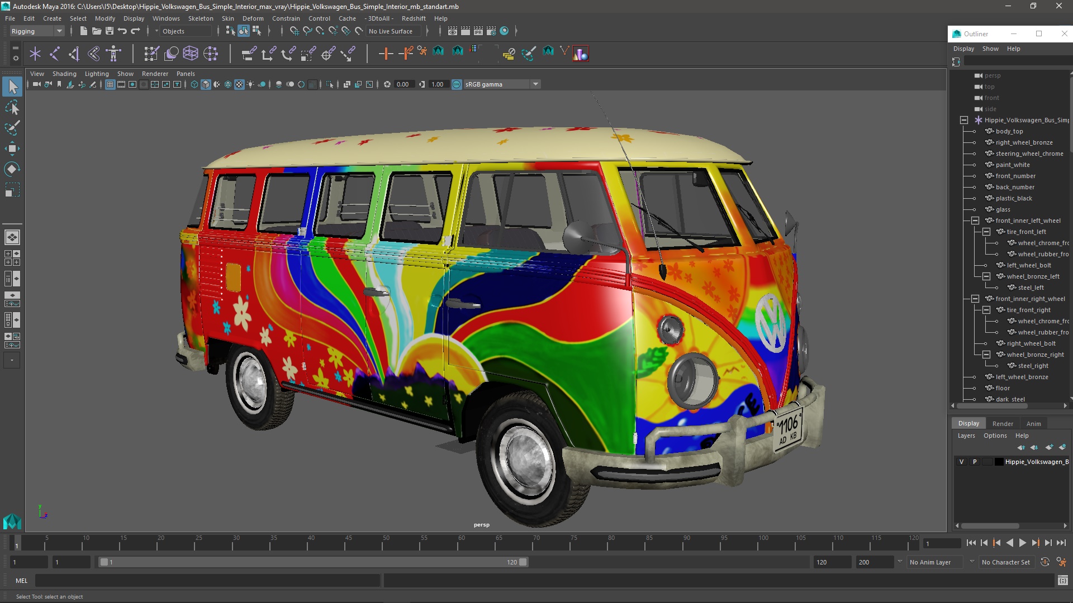Switch to the Anim layer tab
The height and width of the screenshot is (603, 1073).
click(x=1034, y=424)
